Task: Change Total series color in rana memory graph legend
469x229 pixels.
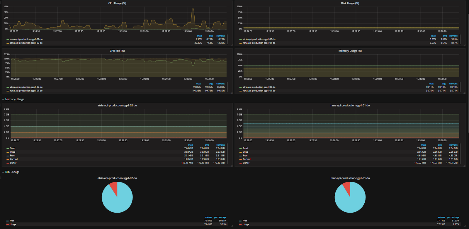Action: [240, 149]
